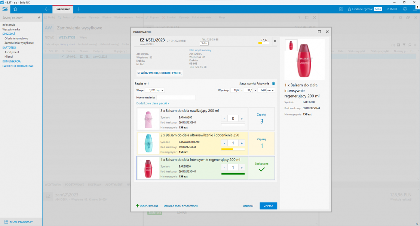Click Stwórz paczkę/drukuj etykietę button
The image size is (420, 226).
pos(159,73)
